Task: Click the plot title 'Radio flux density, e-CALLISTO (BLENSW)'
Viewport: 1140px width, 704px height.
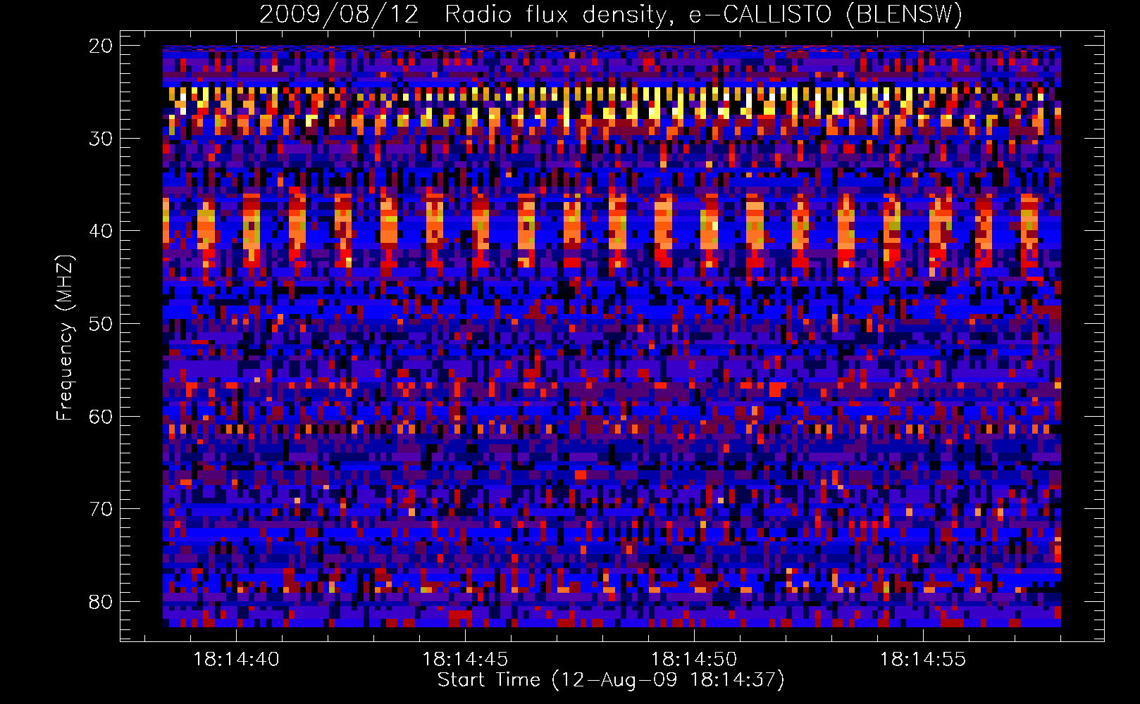Action: pos(703,15)
